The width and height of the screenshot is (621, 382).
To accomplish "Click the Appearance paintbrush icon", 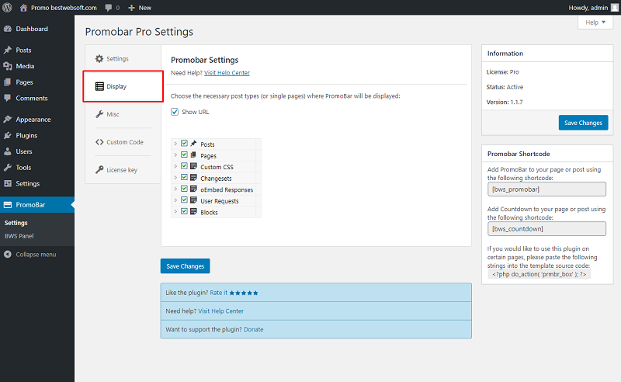I will 8,120.
